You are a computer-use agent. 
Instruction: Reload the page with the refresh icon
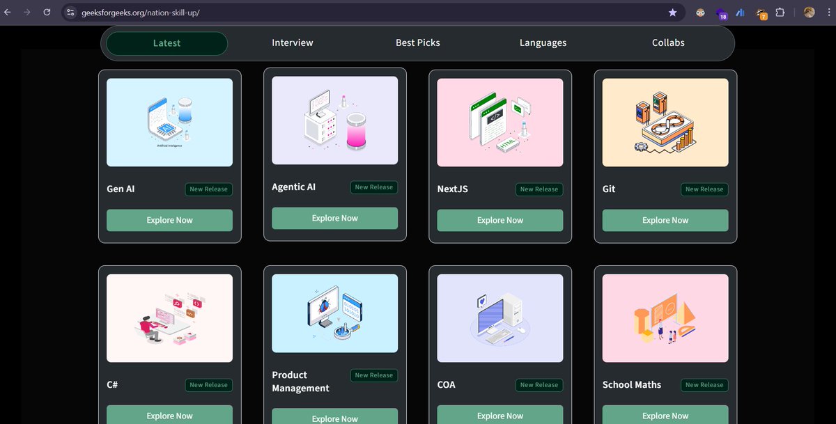pyautogui.click(x=47, y=13)
